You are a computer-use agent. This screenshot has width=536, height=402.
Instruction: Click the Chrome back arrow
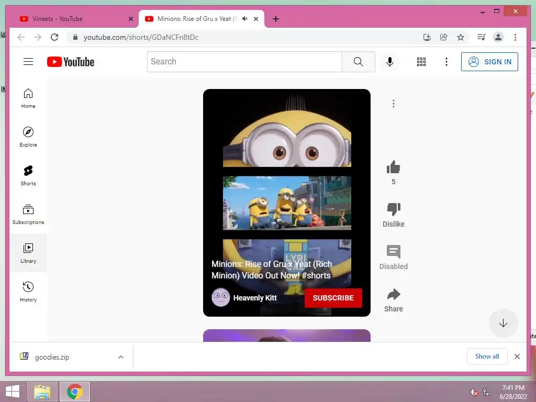(21, 37)
